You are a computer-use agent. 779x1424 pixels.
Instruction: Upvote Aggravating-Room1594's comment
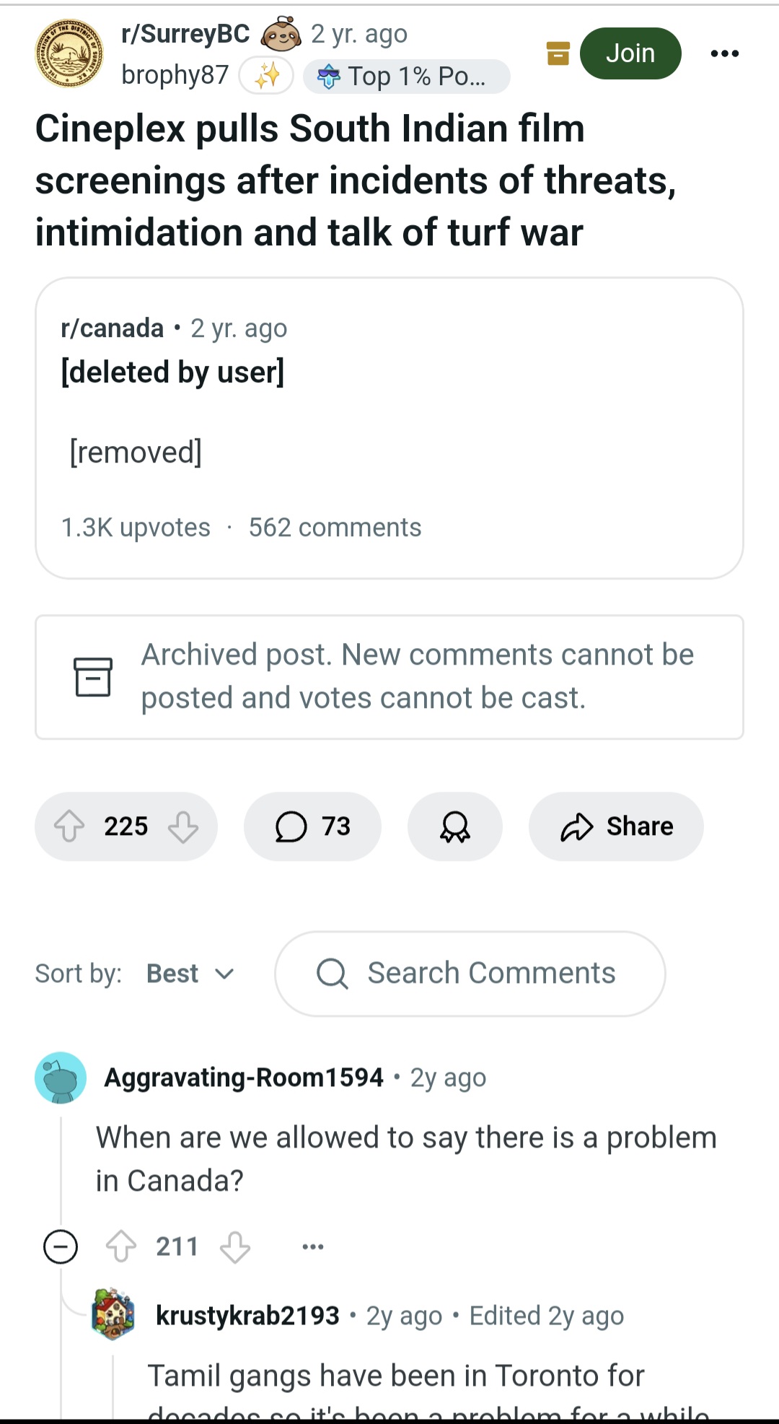tap(120, 1246)
